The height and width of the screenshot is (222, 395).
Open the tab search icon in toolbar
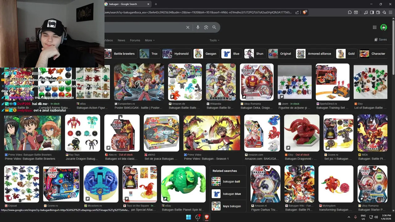coord(356,12)
